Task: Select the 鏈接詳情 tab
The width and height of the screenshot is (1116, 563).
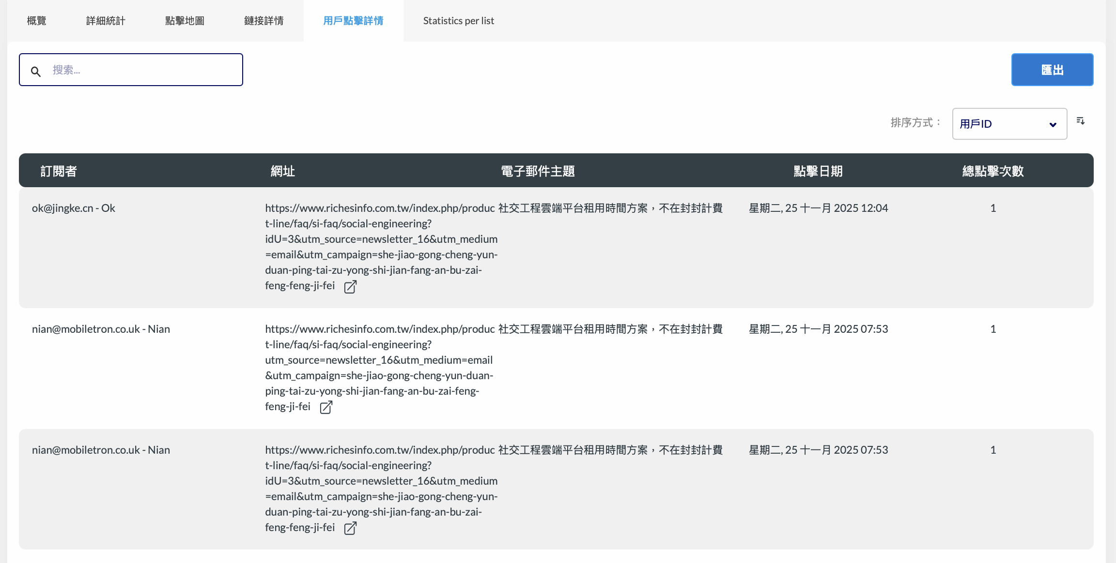Action: 263,21
